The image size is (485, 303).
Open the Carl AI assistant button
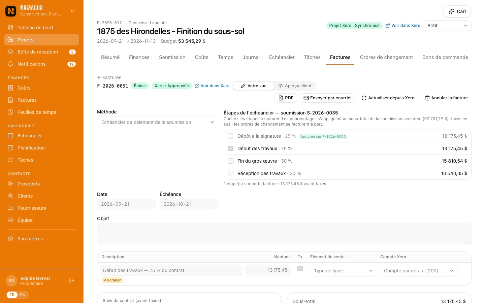click(x=457, y=11)
